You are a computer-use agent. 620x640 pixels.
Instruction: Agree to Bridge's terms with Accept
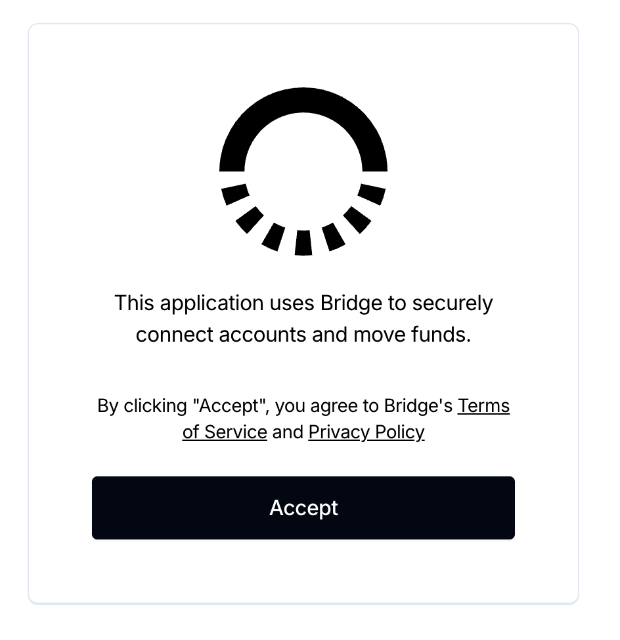pos(303,508)
